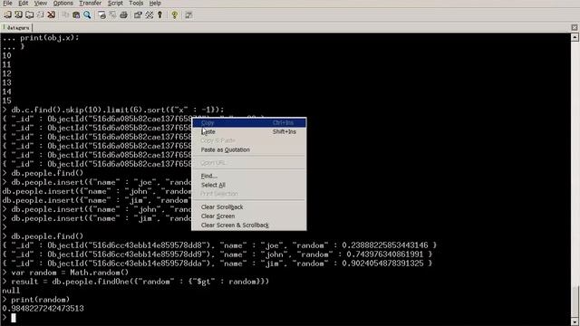The image size is (580, 326).
Task: Click the Quick Connect toolbar icon
Action: click(x=18, y=14)
